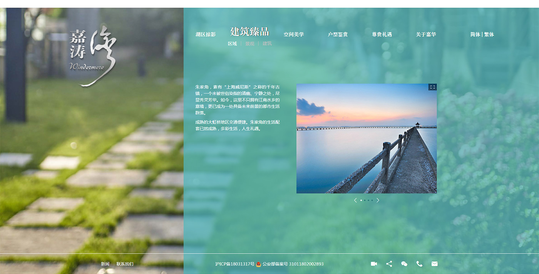This screenshot has width=539, height=274.
Task: Open the WeChat icon in footer
Action: pos(404,264)
